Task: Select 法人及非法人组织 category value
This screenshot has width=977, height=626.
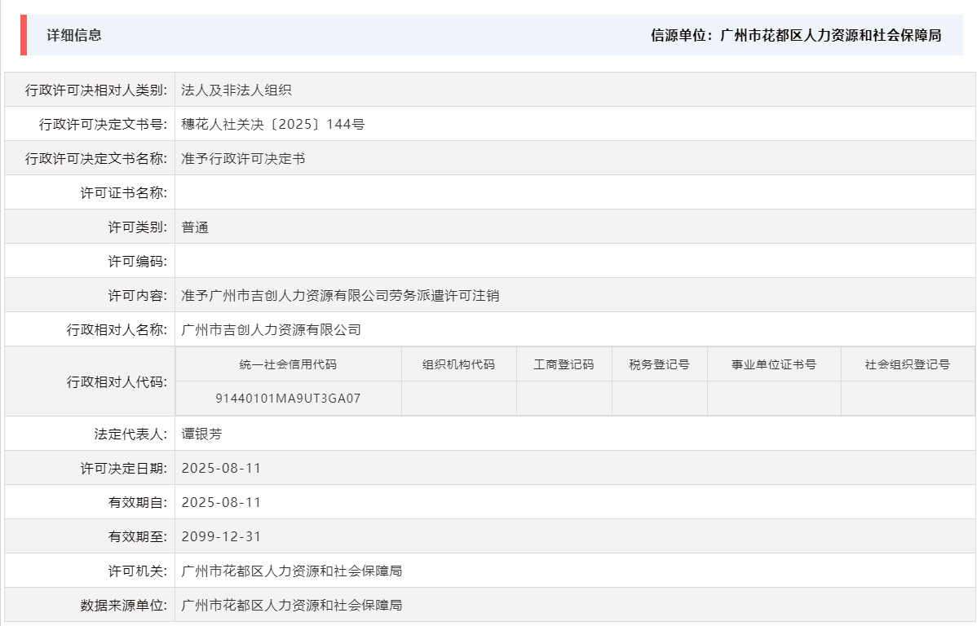Action: (236, 90)
